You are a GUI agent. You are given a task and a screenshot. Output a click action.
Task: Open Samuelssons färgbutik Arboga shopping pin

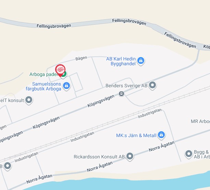click(66, 86)
